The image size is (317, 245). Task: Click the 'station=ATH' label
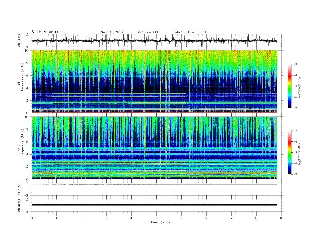pos(148,32)
